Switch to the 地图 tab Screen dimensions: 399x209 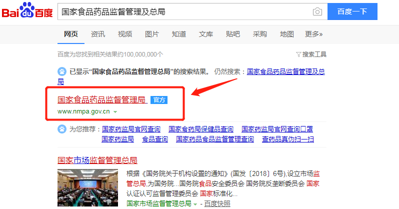pos(287,34)
